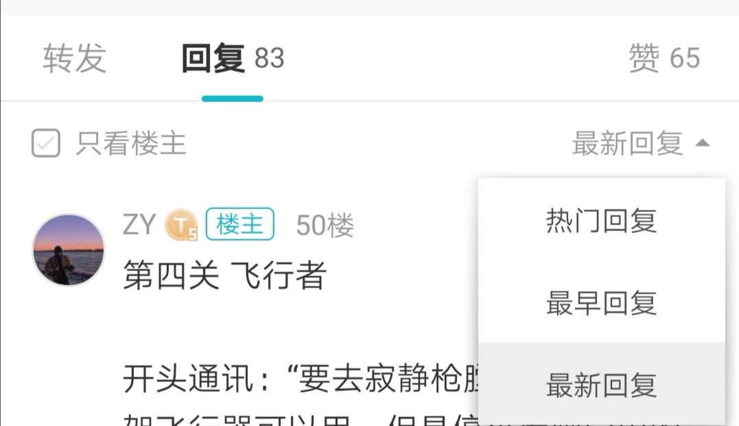This screenshot has width=739, height=426.
Task: Click the 楼主 author tag
Action: (x=240, y=224)
